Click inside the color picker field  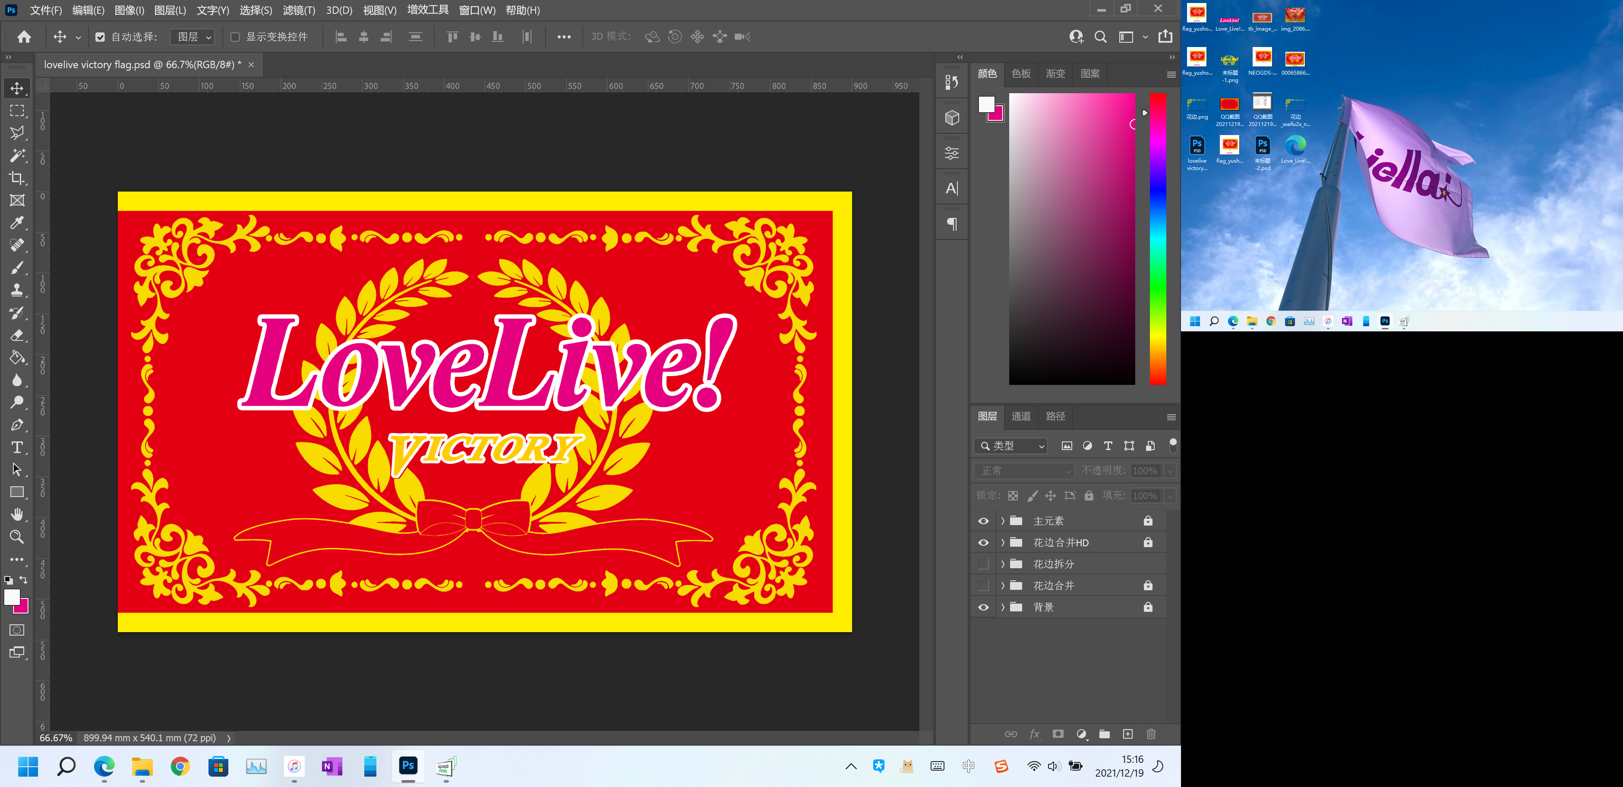tap(1072, 239)
